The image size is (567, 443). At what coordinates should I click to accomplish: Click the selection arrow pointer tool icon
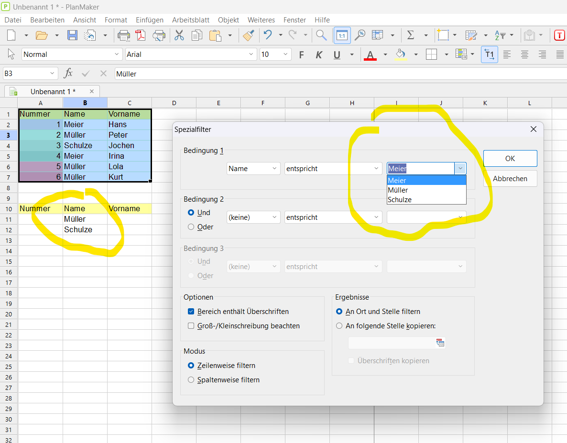(11, 54)
